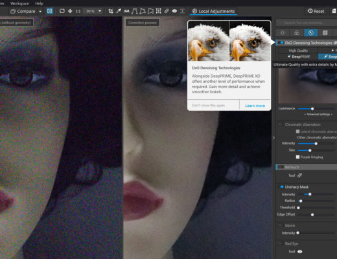Click the Correction preview label
337x259 pixels.
pyautogui.click(x=143, y=23)
